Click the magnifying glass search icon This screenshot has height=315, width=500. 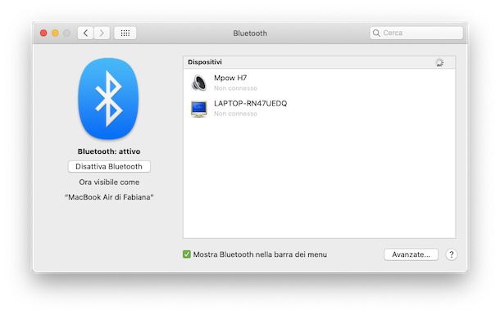click(376, 33)
